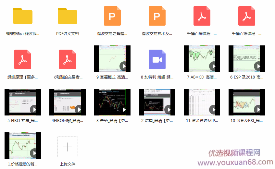Image resolution: width=275 pixels, height=169 pixels.
Task: Select the 6 ESP 及2618 video thumbnail
Action: (247, 59)
